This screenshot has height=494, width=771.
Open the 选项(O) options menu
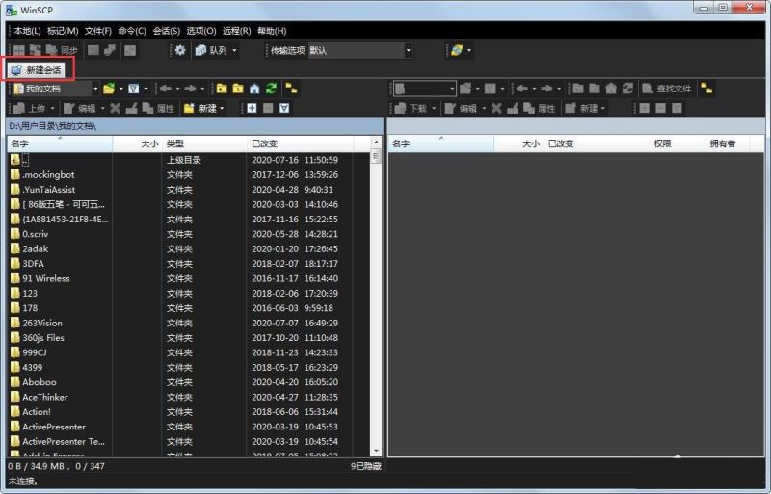tap(199, 31)
